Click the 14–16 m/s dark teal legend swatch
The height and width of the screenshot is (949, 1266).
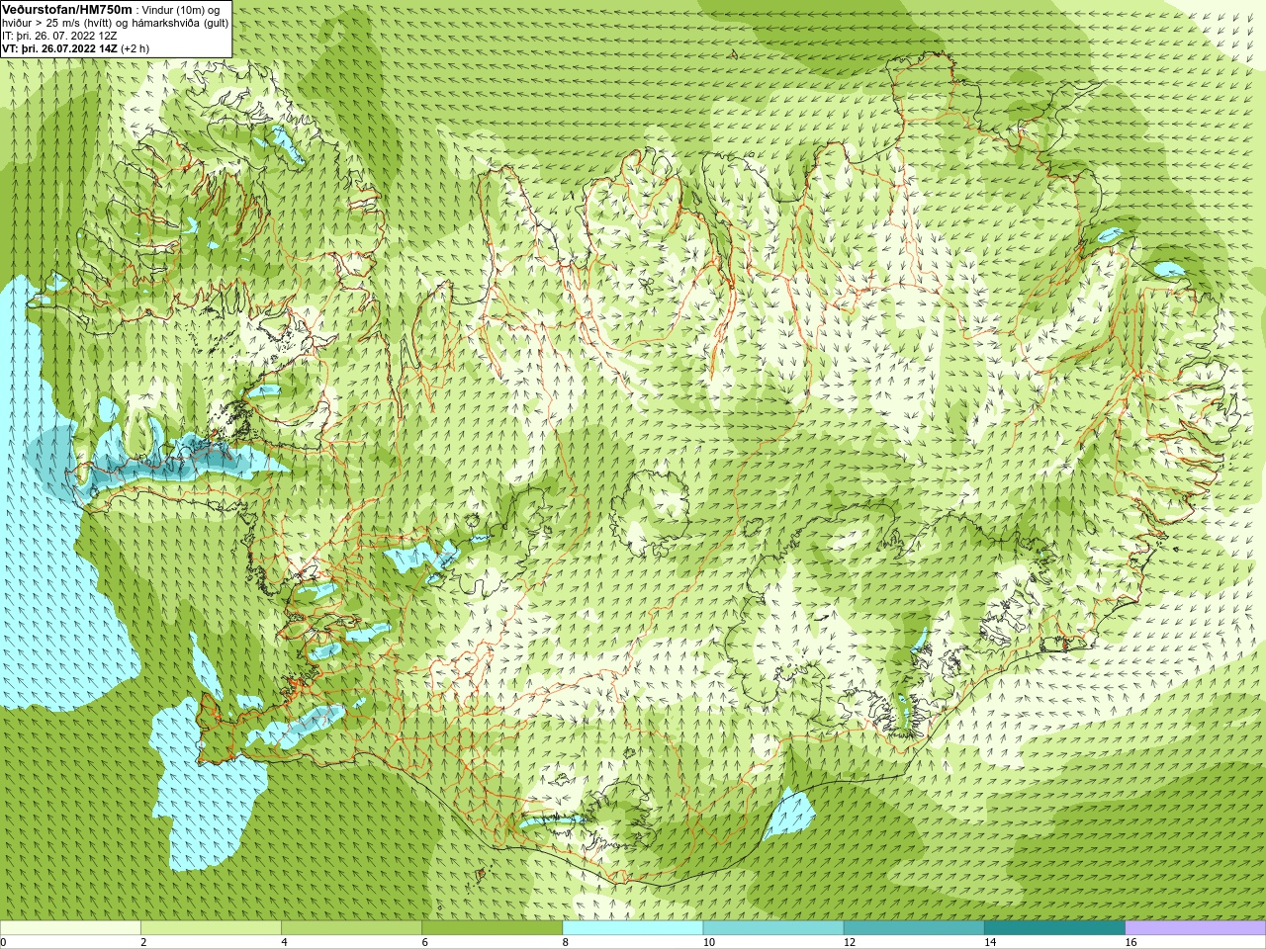pyautogui.click(x=1054, y=928)
